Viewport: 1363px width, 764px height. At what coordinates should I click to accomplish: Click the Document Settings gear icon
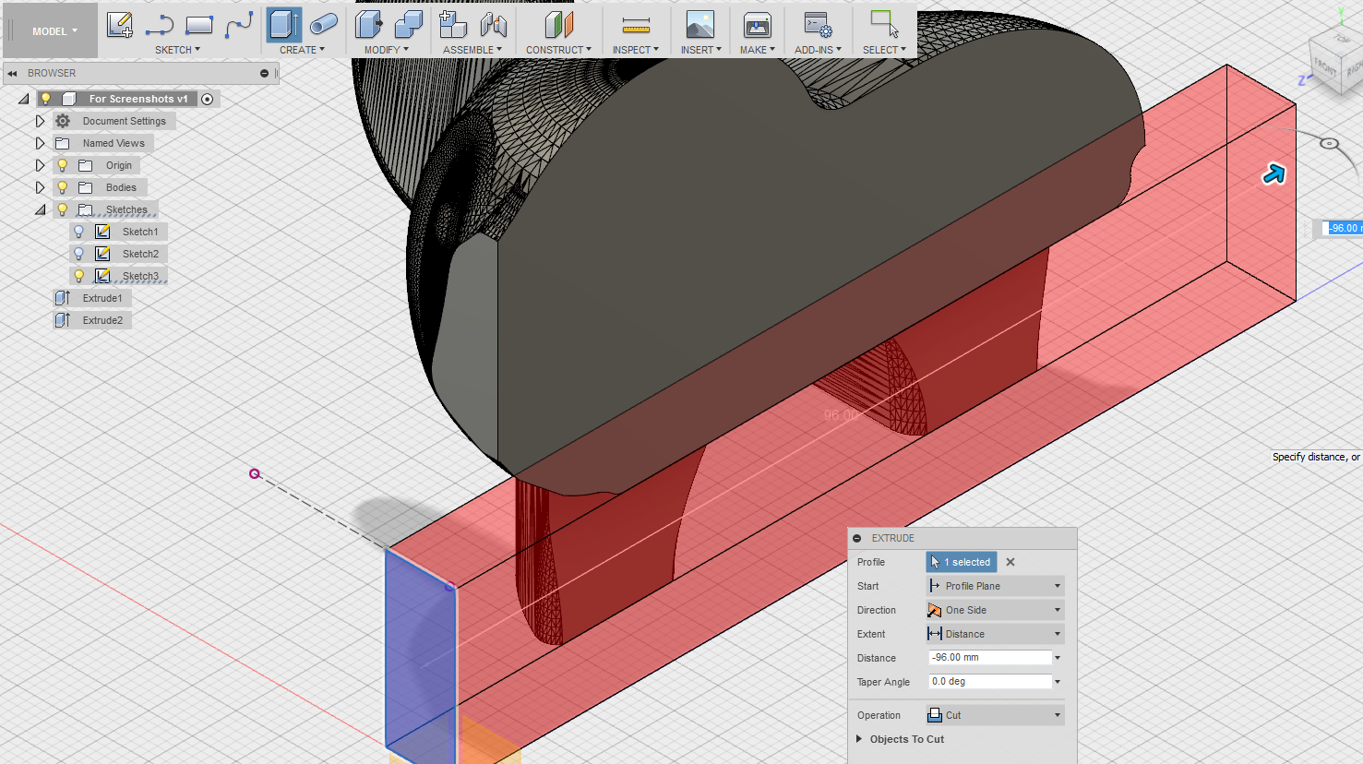click(63, 121)
